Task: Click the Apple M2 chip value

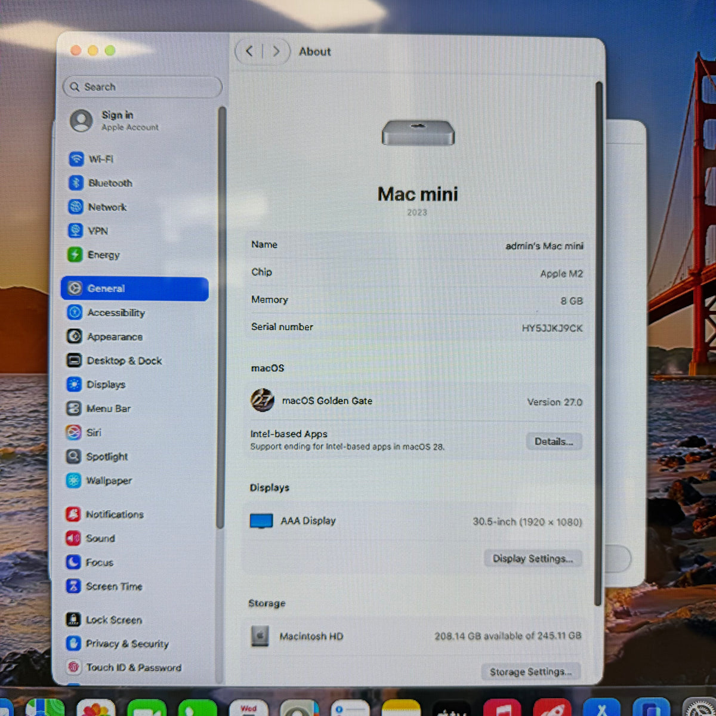Action: 561,274
